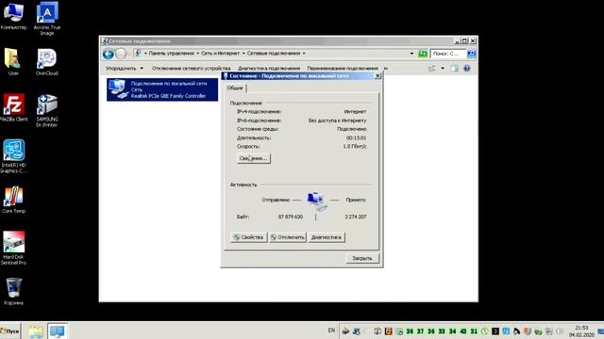Expand the Панель управления breadcrumb arrow

tap(197, 54)
